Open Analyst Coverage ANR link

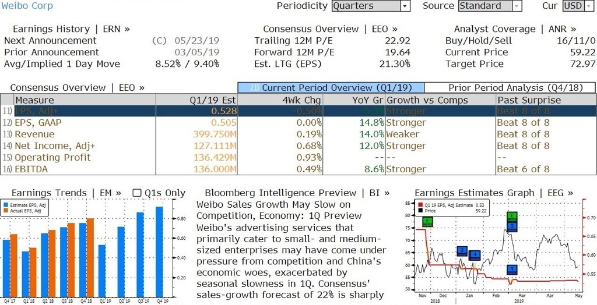click(x=515, y=29)
